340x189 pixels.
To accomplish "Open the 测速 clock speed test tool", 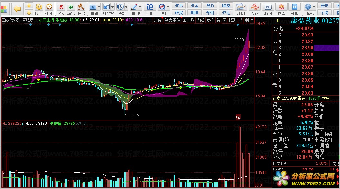I will (49, 6).
